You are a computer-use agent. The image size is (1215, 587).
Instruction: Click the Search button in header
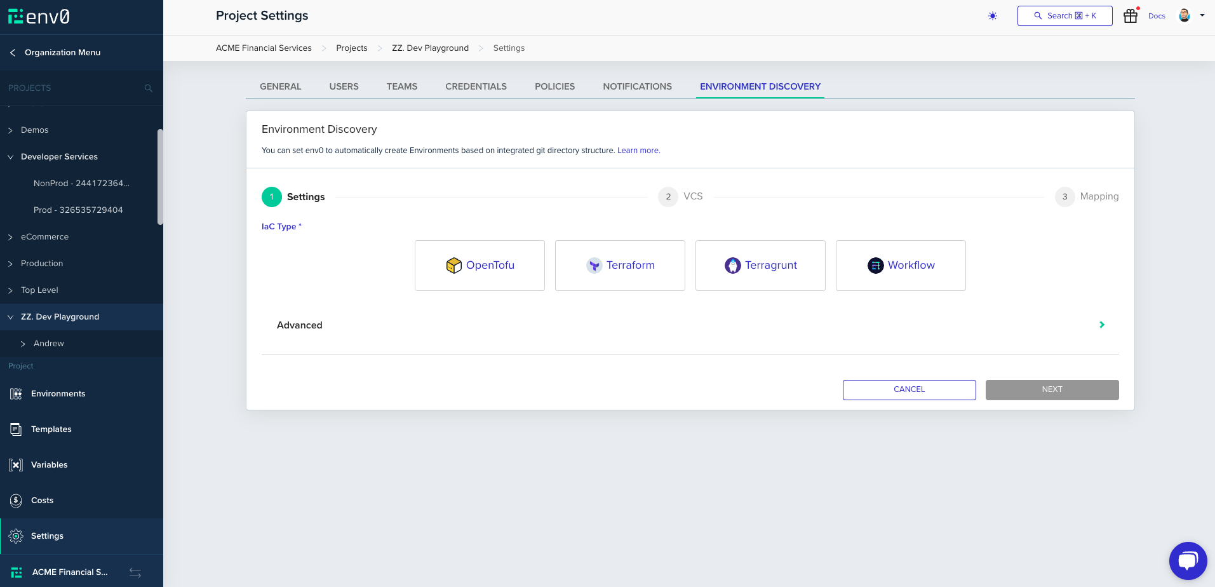tap(1065, 16)
